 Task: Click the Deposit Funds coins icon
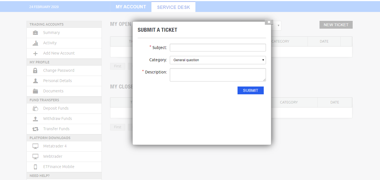coord(35,109)
